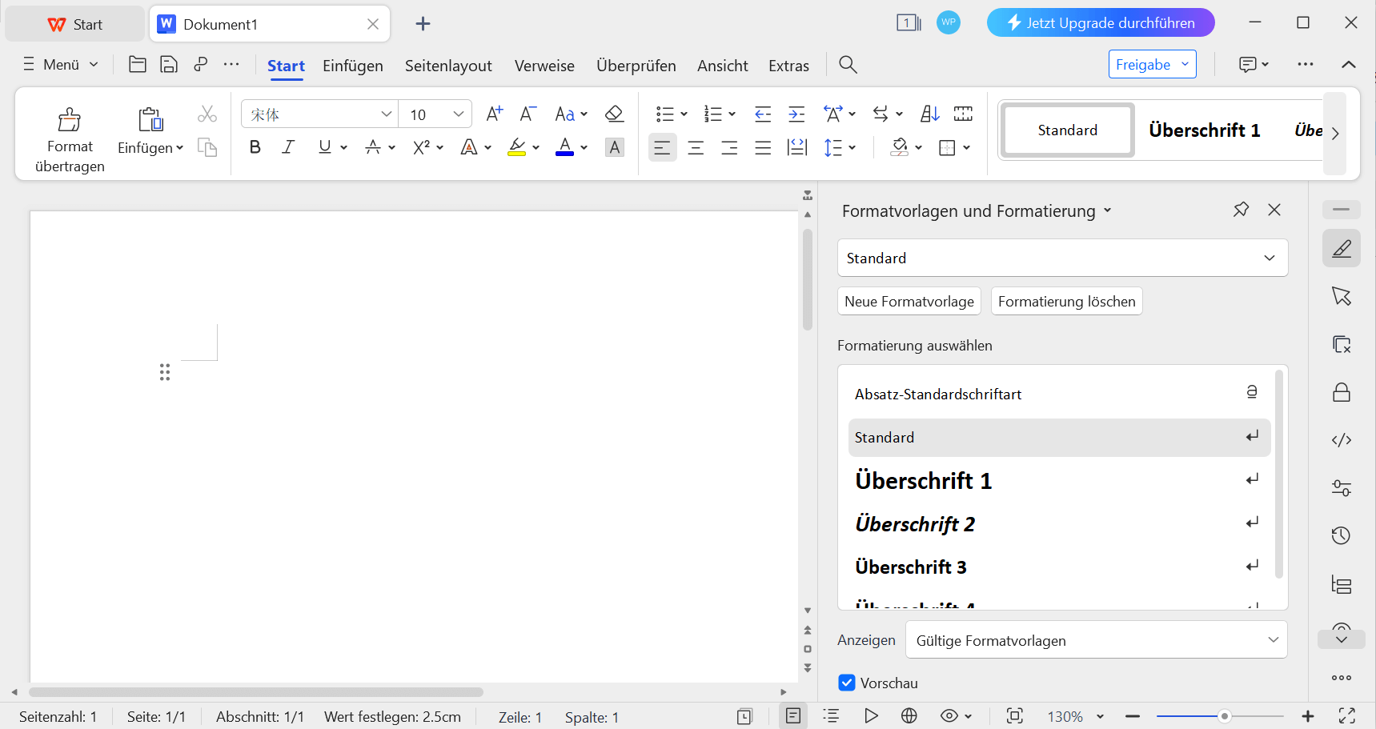Click the Neue Formatvorlage button
The height and width of the screenshot is (729, 1376).
[909, 301]
